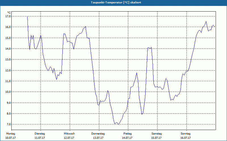Click the °C unit label
Viewport: 227px width, 141px height.
9,13
